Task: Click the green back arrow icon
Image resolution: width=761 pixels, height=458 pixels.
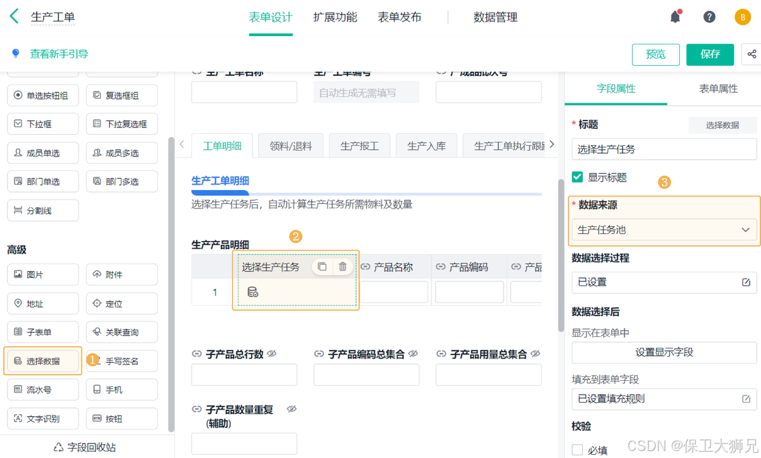Action: pyautogui.click(x=14, y=16)
